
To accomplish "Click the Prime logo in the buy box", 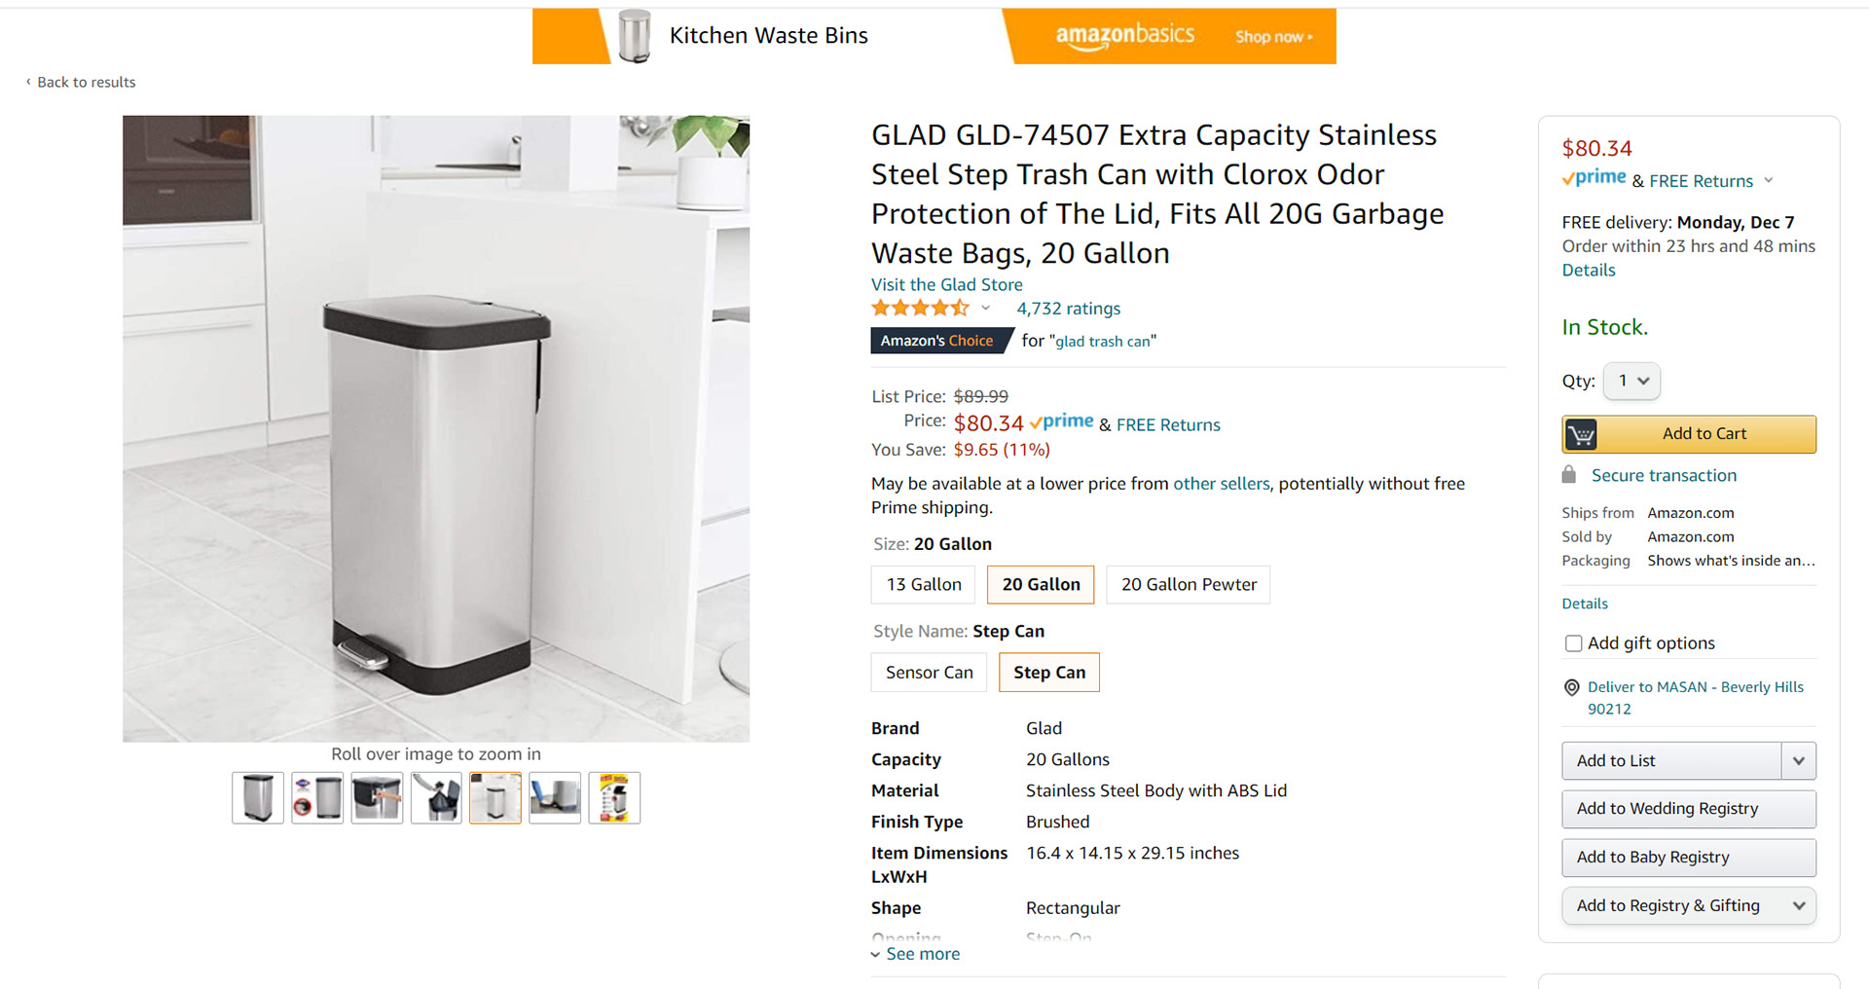I will [1594, 178].
